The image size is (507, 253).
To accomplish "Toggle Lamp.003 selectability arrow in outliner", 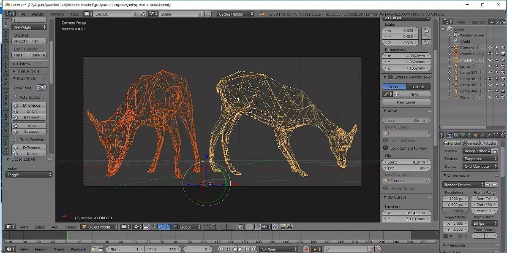I will 497,85.
